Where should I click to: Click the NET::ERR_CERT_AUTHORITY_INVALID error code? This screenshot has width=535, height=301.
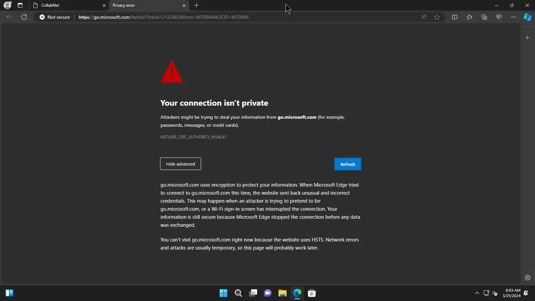(x=193, y=137)
